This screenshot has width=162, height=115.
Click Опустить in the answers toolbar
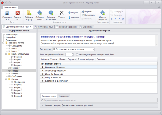click(72, 59)
